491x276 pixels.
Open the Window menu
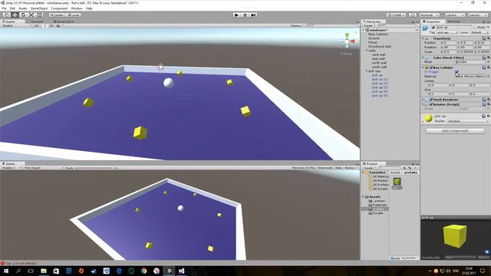pyautogui.click(x=77, y=8)
